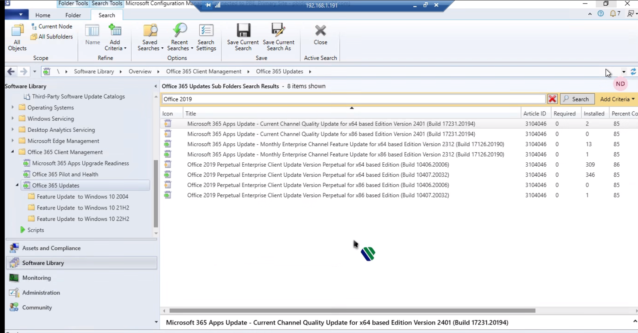Screen dimensions: 638x333
Task: Expand Microsoft Edge Management node
Action: point(12,141)
